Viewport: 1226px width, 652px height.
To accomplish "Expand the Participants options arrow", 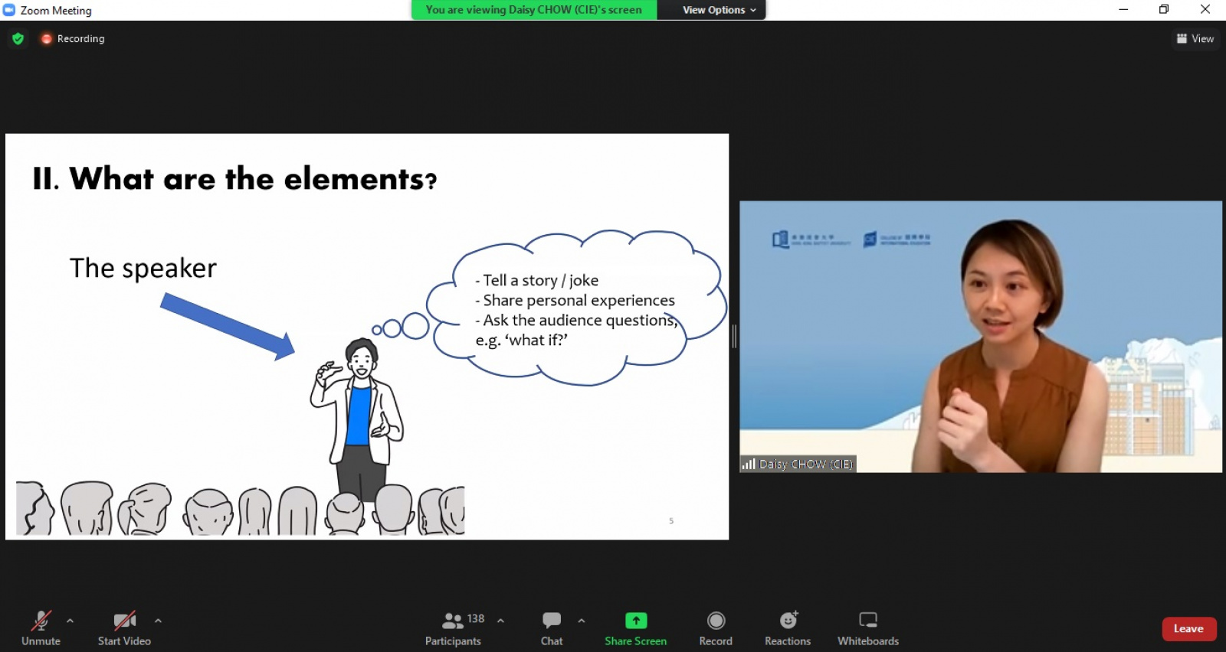I will pyautogui.click(x=500, y=621).
